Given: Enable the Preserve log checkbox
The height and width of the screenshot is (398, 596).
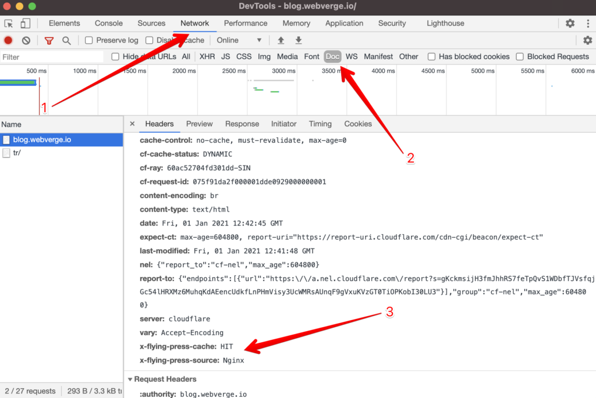Looking at the screenshot, I should click(88, 40).
